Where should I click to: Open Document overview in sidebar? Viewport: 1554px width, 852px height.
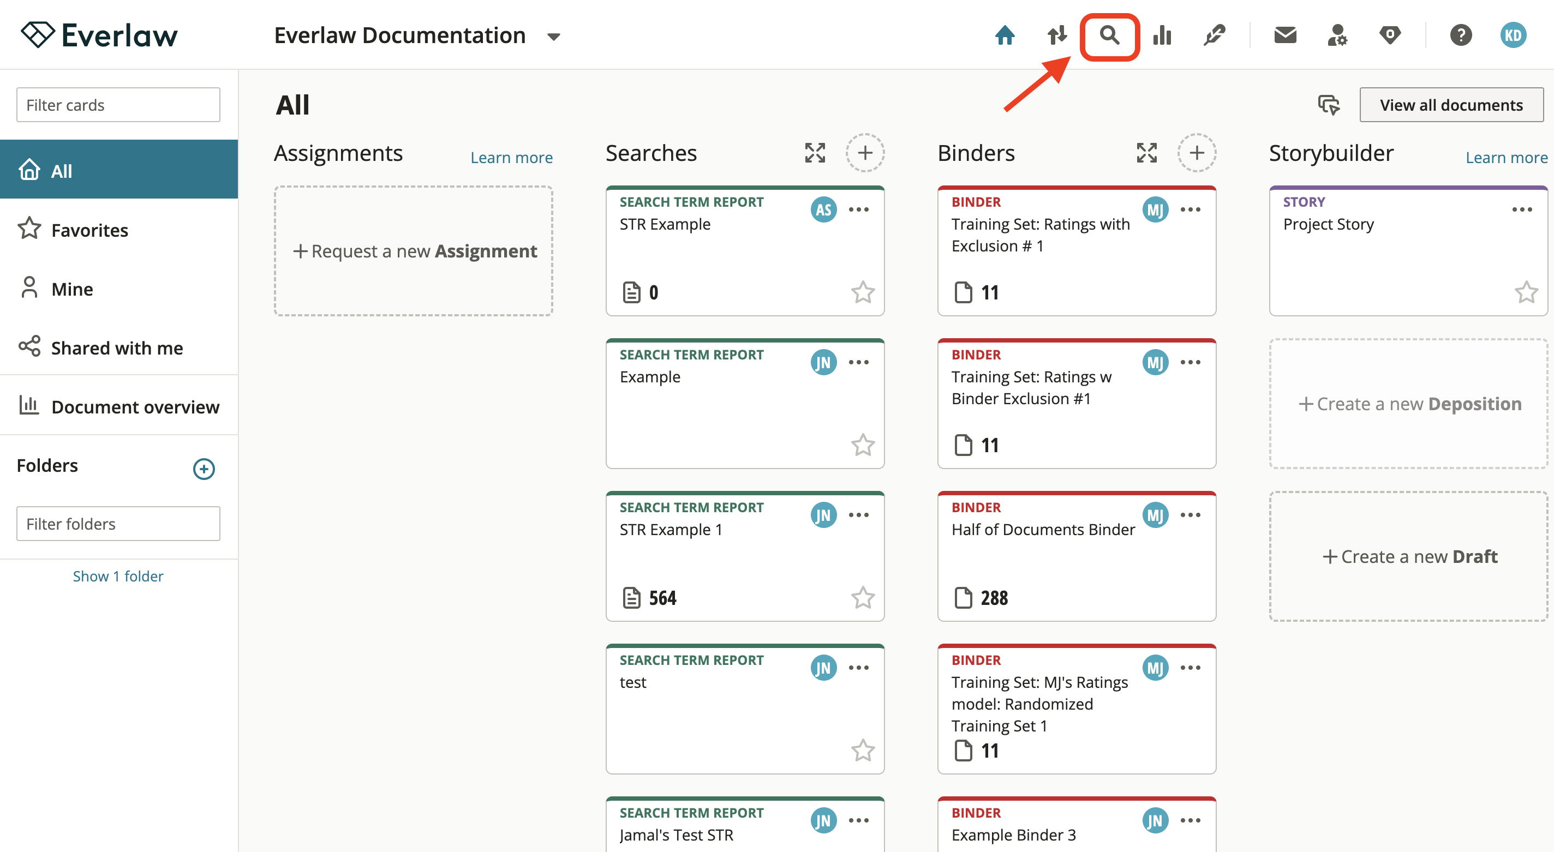(x=119, y=406)
